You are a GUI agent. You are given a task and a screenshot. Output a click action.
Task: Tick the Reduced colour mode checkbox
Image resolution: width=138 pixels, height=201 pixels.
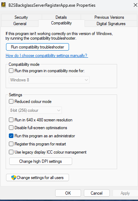(11, 102)
